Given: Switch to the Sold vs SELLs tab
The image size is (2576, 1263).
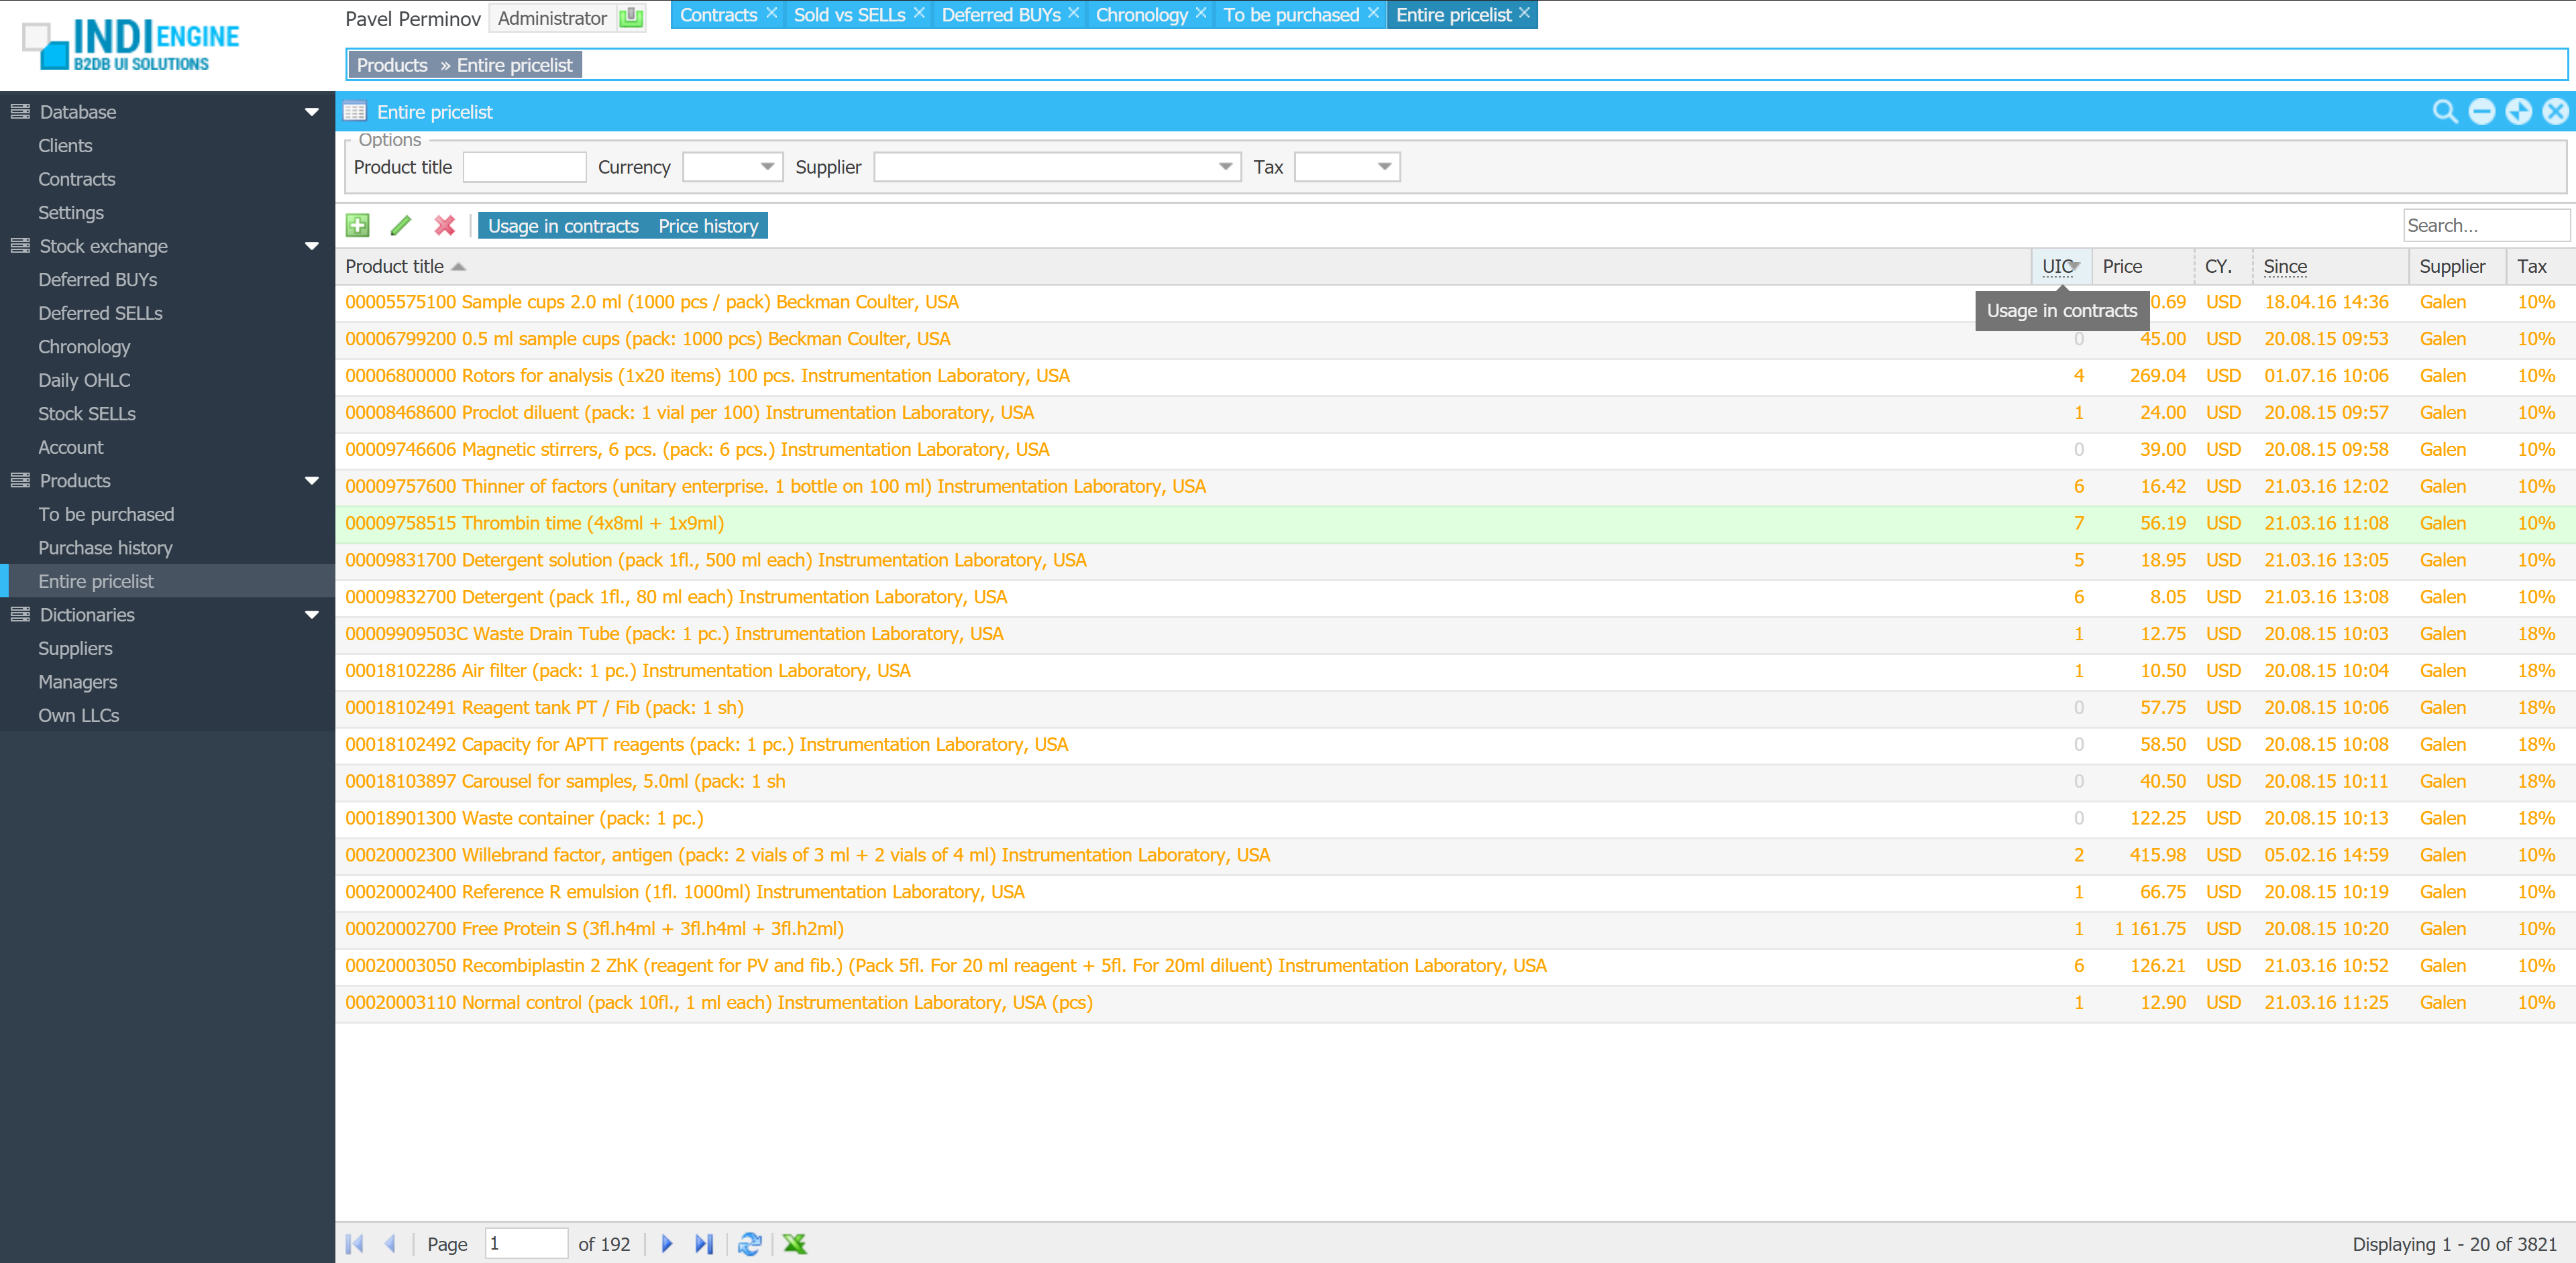Looking at the screenshot, I should coord(848,15).
